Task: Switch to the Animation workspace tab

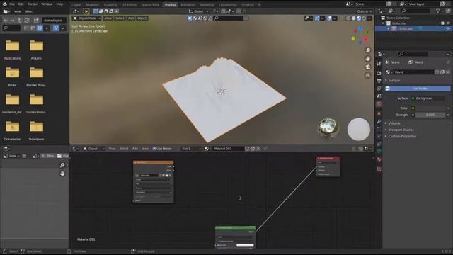Action: tap(188, 5)
